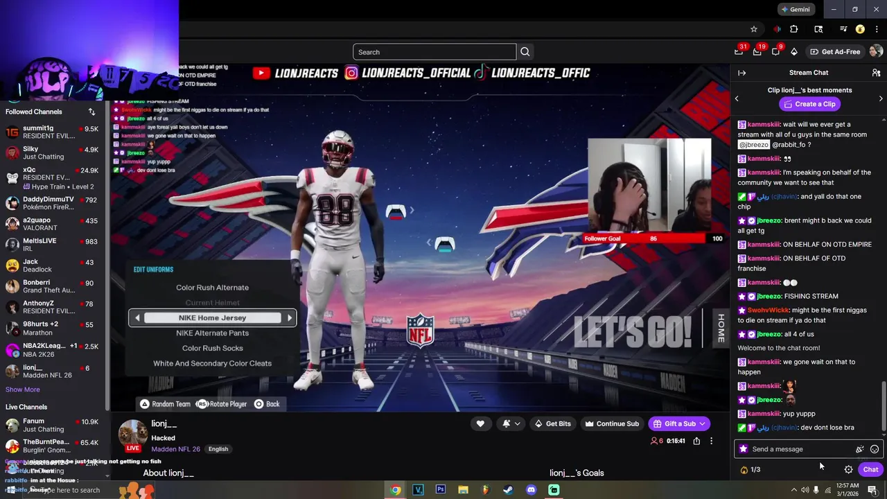Image resolution: width=887 pixels, height=499 pixels.
Task: Click the hype streak flame 1/3 icon
Action: pyautogui.click(x=750, y=469)
